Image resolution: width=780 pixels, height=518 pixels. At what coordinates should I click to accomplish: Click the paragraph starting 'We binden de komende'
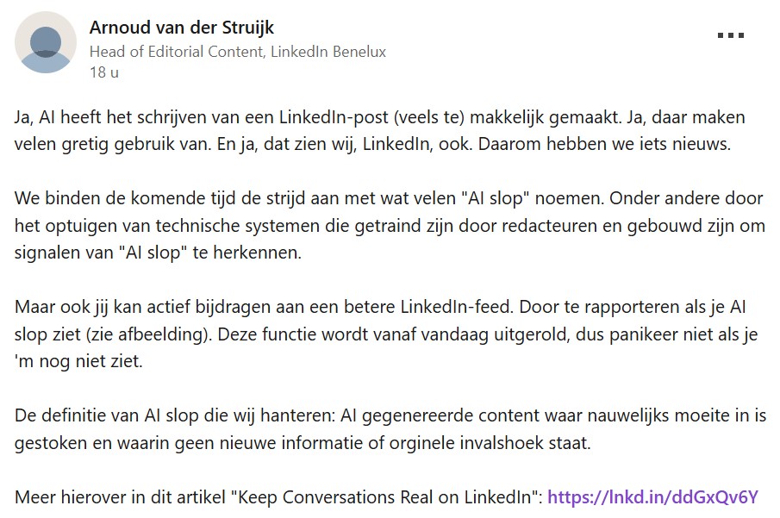(390, 226)
